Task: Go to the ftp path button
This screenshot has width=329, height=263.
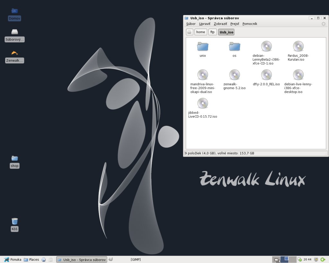Action: [x=212, y=32]
